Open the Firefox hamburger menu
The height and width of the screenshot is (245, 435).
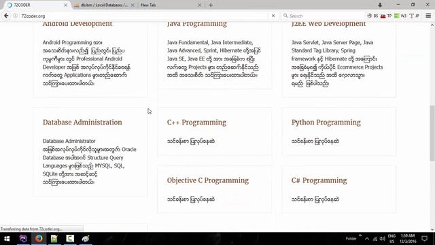click(x=428, y=16)
